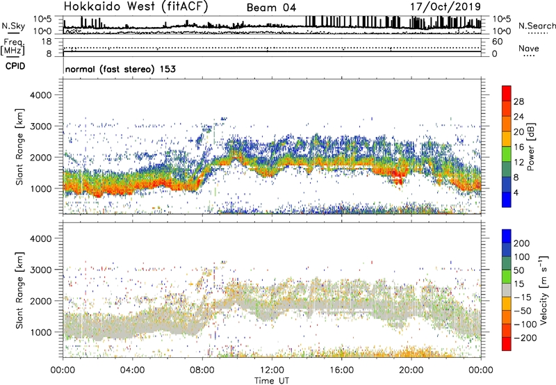Click the "28" power colorbar label
This screenshot has width=556, height=385.
pyautogui.click(x=518, y=101)
